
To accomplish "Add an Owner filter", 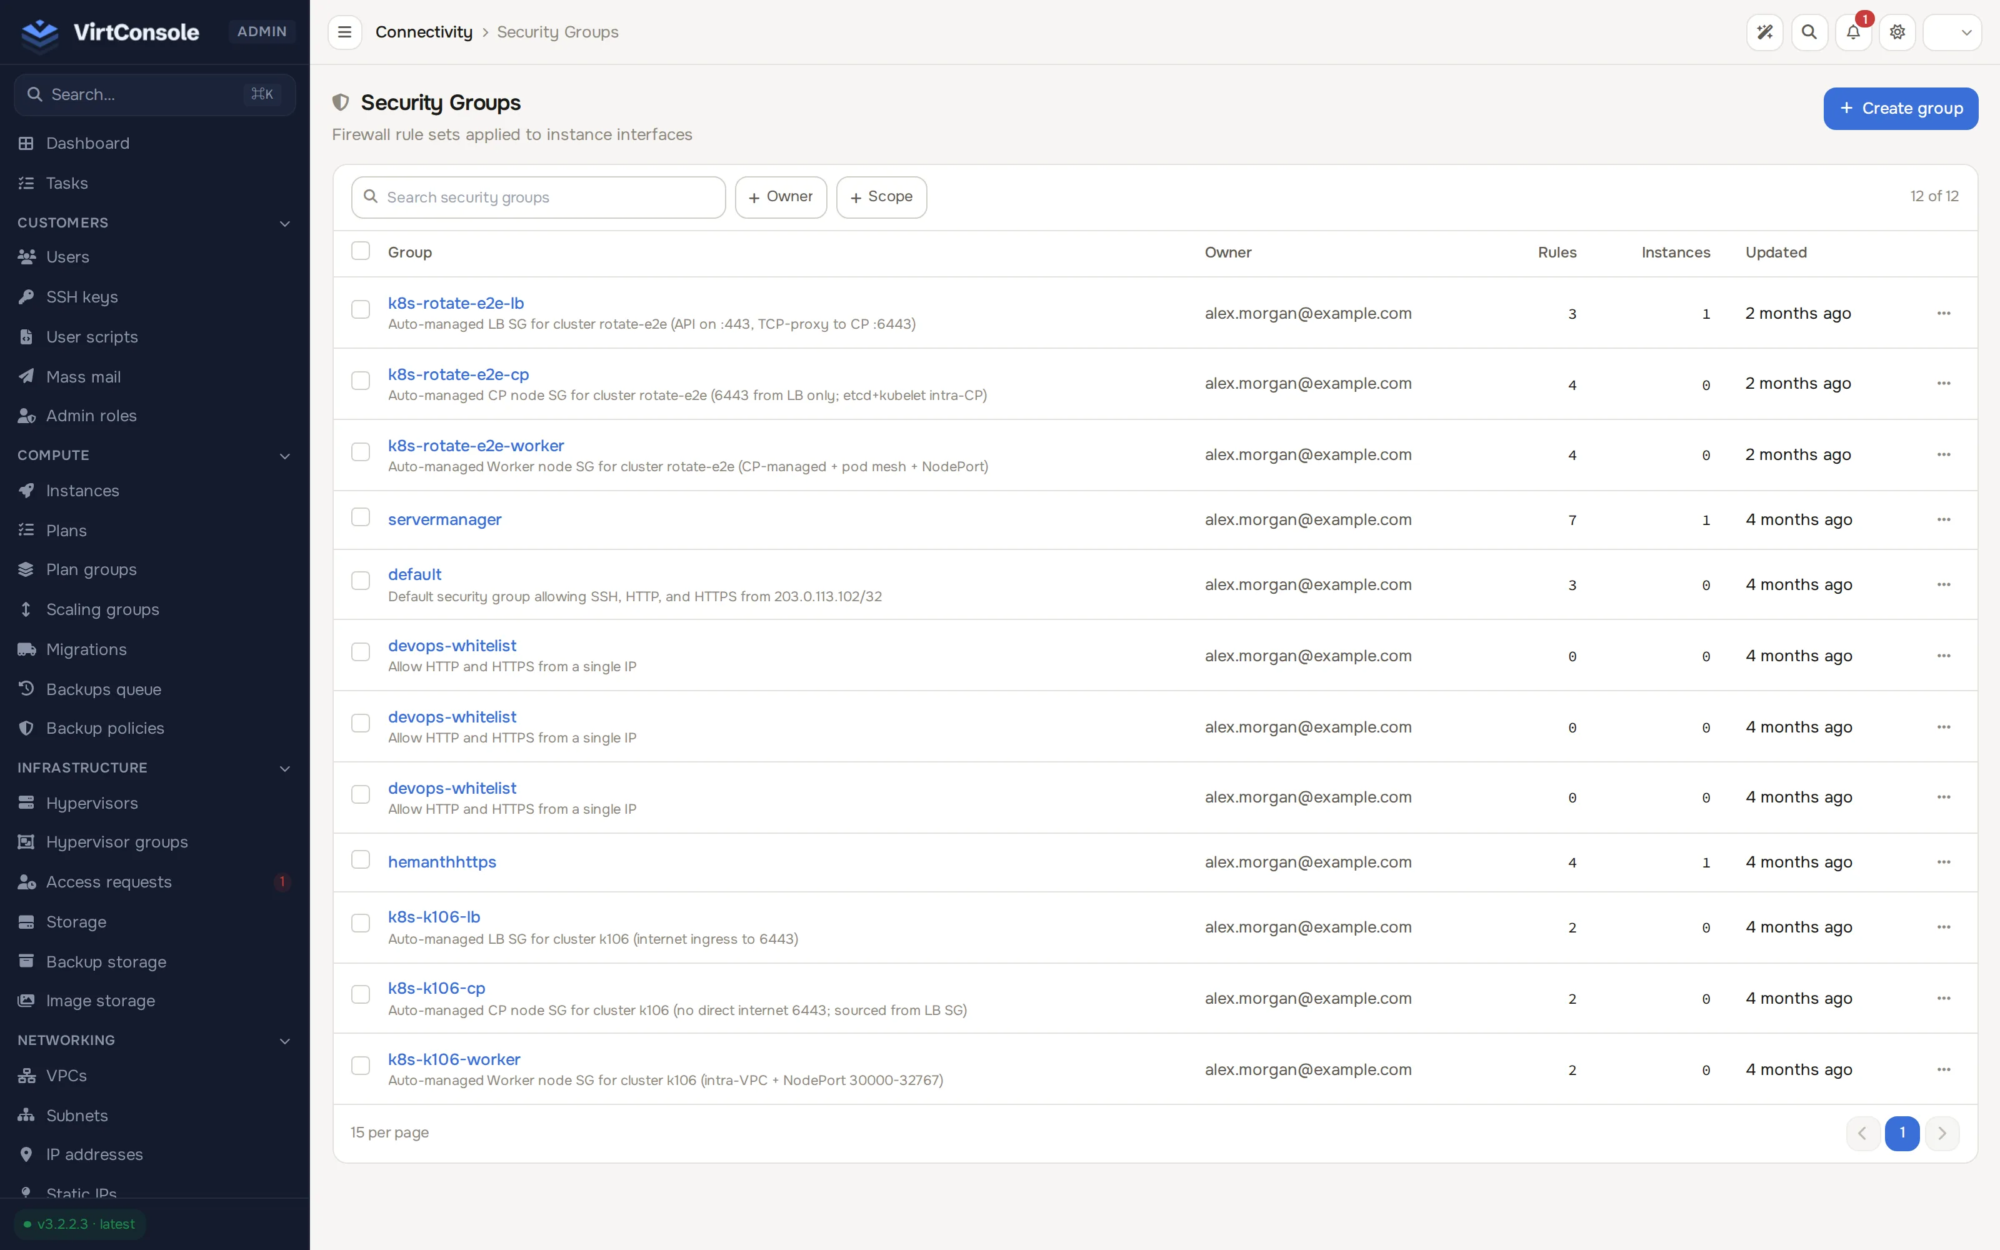I will point(781,197).
